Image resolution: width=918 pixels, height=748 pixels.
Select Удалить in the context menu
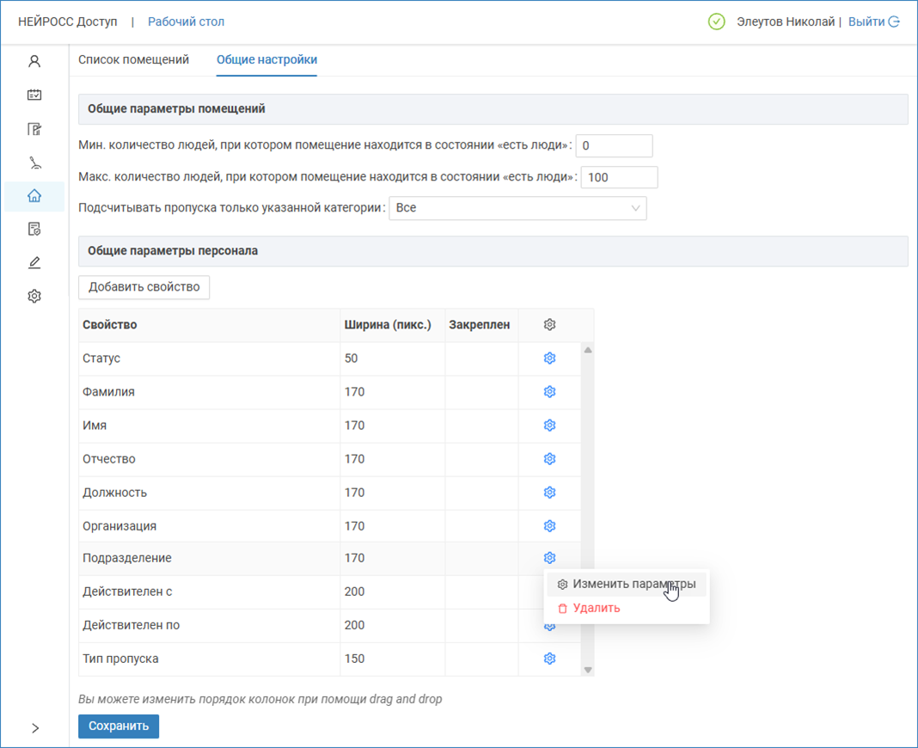pyautogui.click(x=597, y=609)
